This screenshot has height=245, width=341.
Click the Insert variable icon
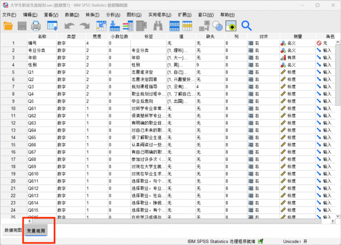(188, 25)
